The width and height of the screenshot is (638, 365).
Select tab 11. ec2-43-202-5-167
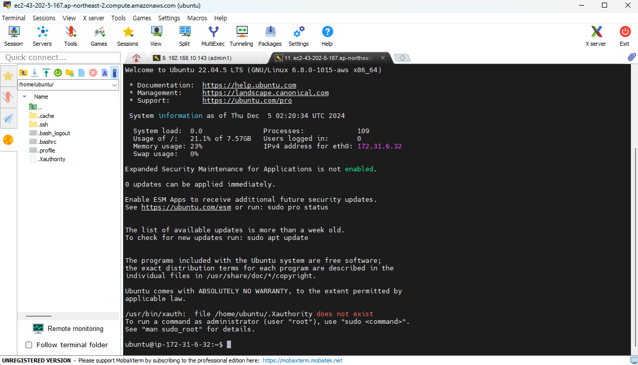pyautogui.click(x=330, y=58)
